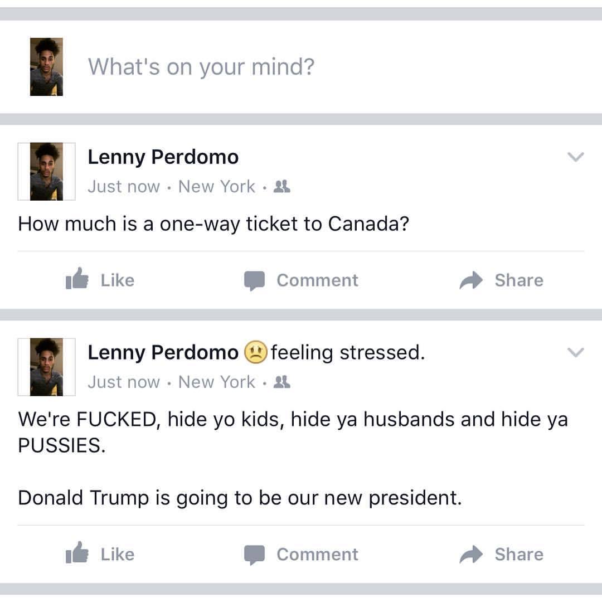Expand options chevron on Canada ticket post
The width and height of the screenshot is (602, 602).
pyautogui.click(x=575, y=157)
